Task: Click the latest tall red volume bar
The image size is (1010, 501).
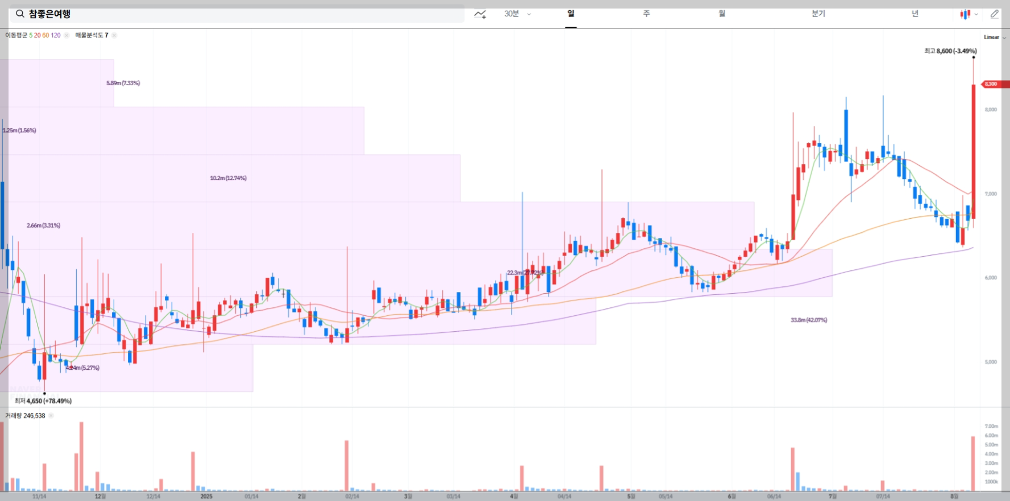Action: coord(973,464)
